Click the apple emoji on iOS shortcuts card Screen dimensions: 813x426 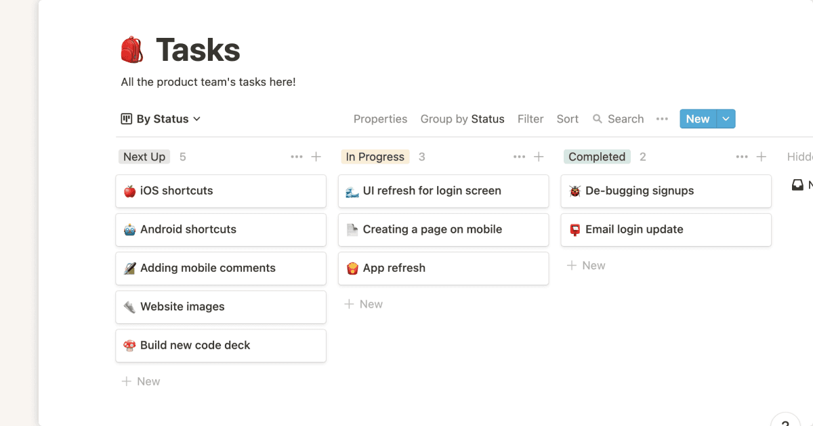coord(130,191)
